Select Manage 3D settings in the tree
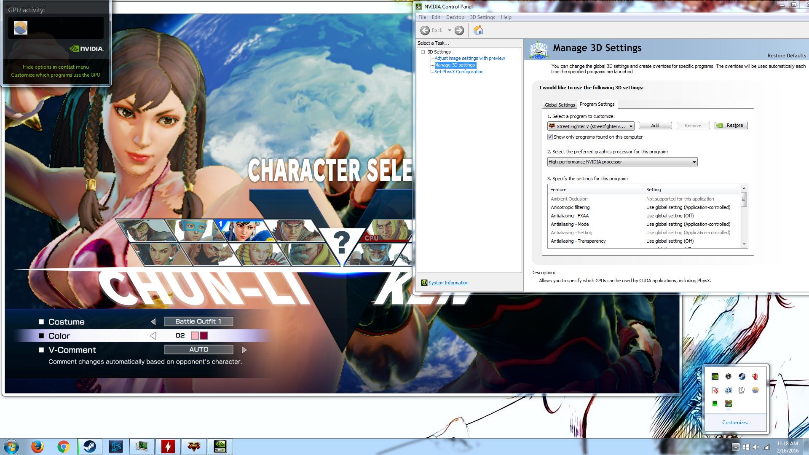This screenshot has width=809, height=455. [455, 65]
